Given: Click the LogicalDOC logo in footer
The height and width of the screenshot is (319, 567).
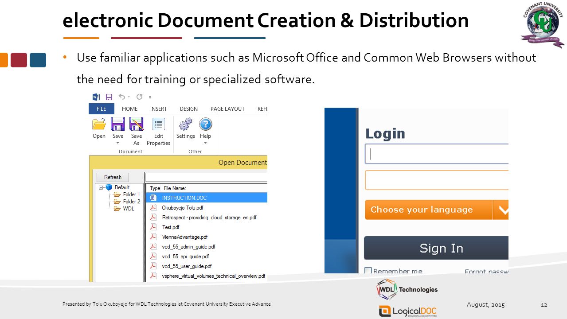Looking at the screenshot, I should click(x=407, y=311).
